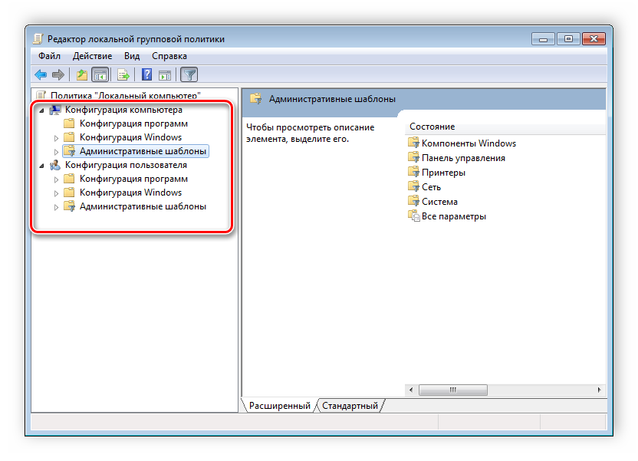Toggle the Show/Hide console tree icon

(x=100, y=74)
